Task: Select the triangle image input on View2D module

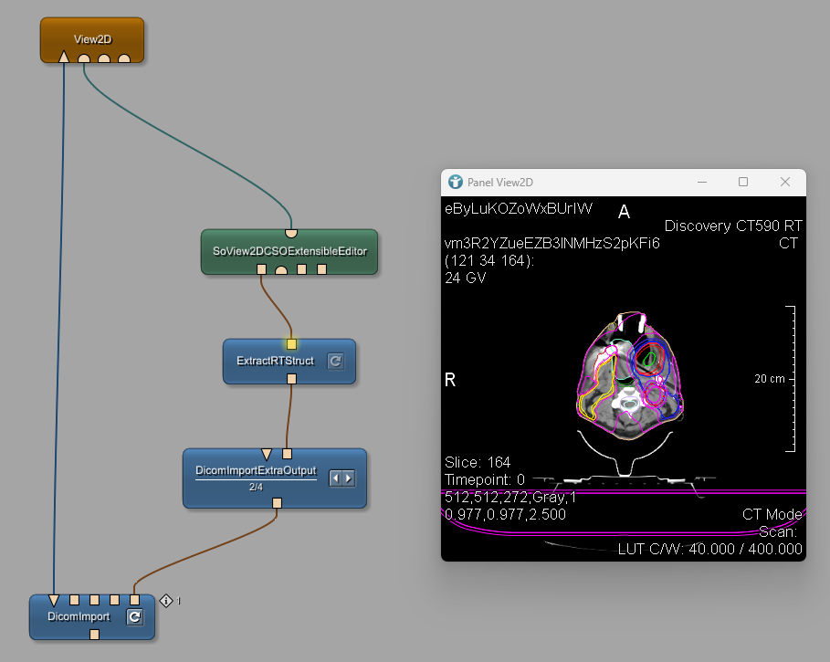Action: click(63, 58)
